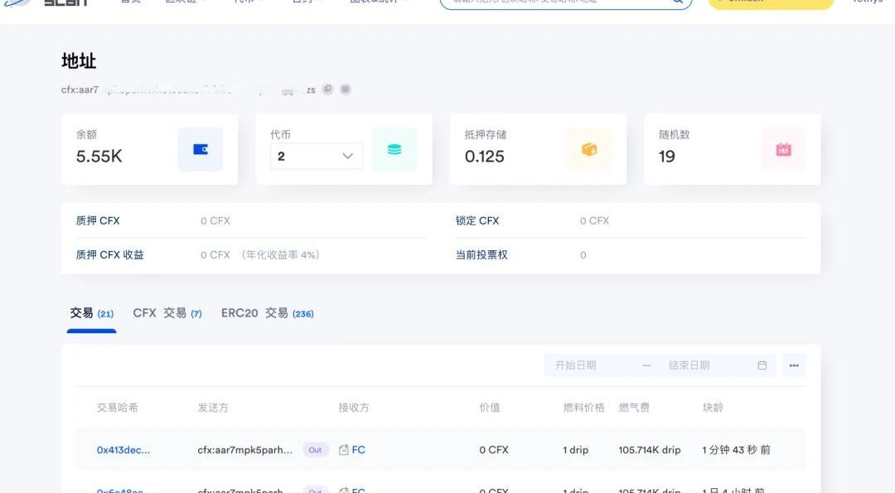895x493 pixels.
Task: Click the 燃气费 column header
Action: tap(634, 408)
